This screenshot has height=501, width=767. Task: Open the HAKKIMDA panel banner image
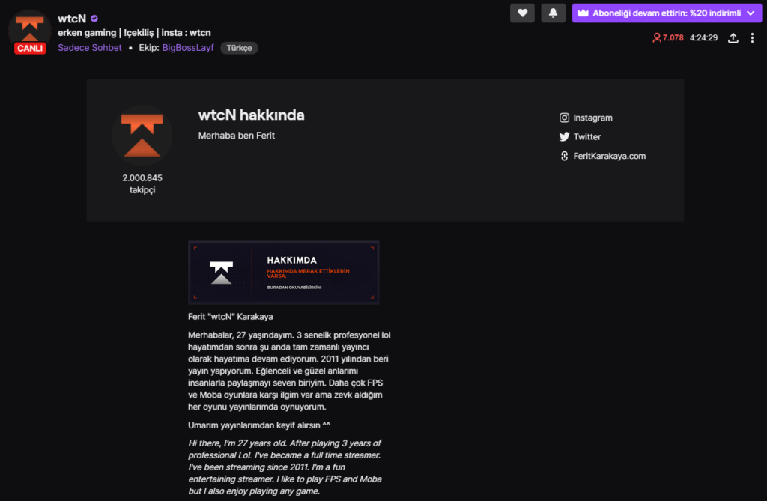pyautogui.click(x=283, y=273)
